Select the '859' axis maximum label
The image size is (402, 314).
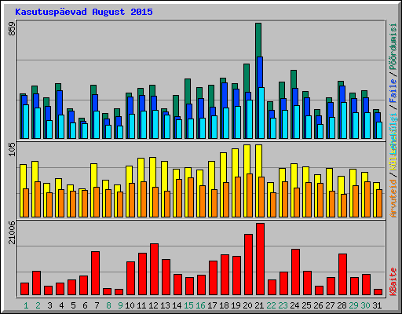[12, 29]
